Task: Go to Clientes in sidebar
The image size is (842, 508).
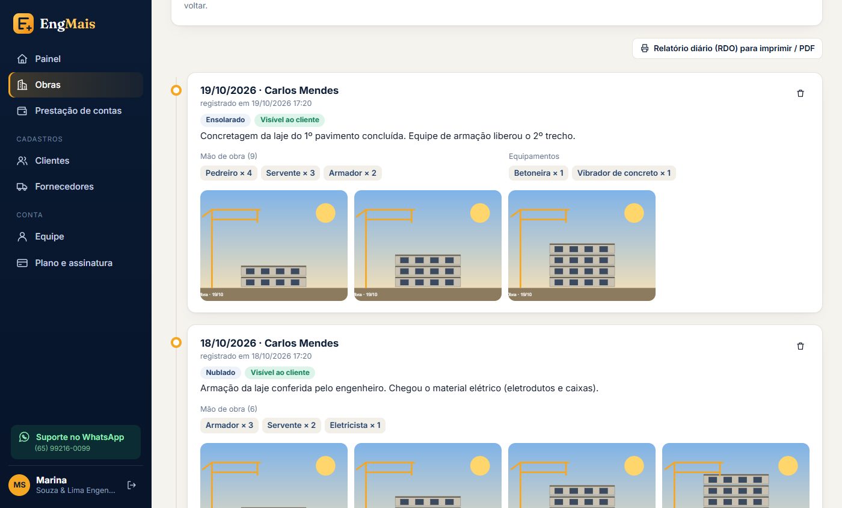Action: tap(76, 161)
